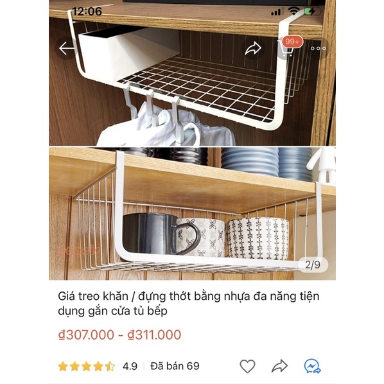Share the product via the Messenger icon
This screenshot has width=384, height=384.
pyautogui.click(x=312, y=366)
